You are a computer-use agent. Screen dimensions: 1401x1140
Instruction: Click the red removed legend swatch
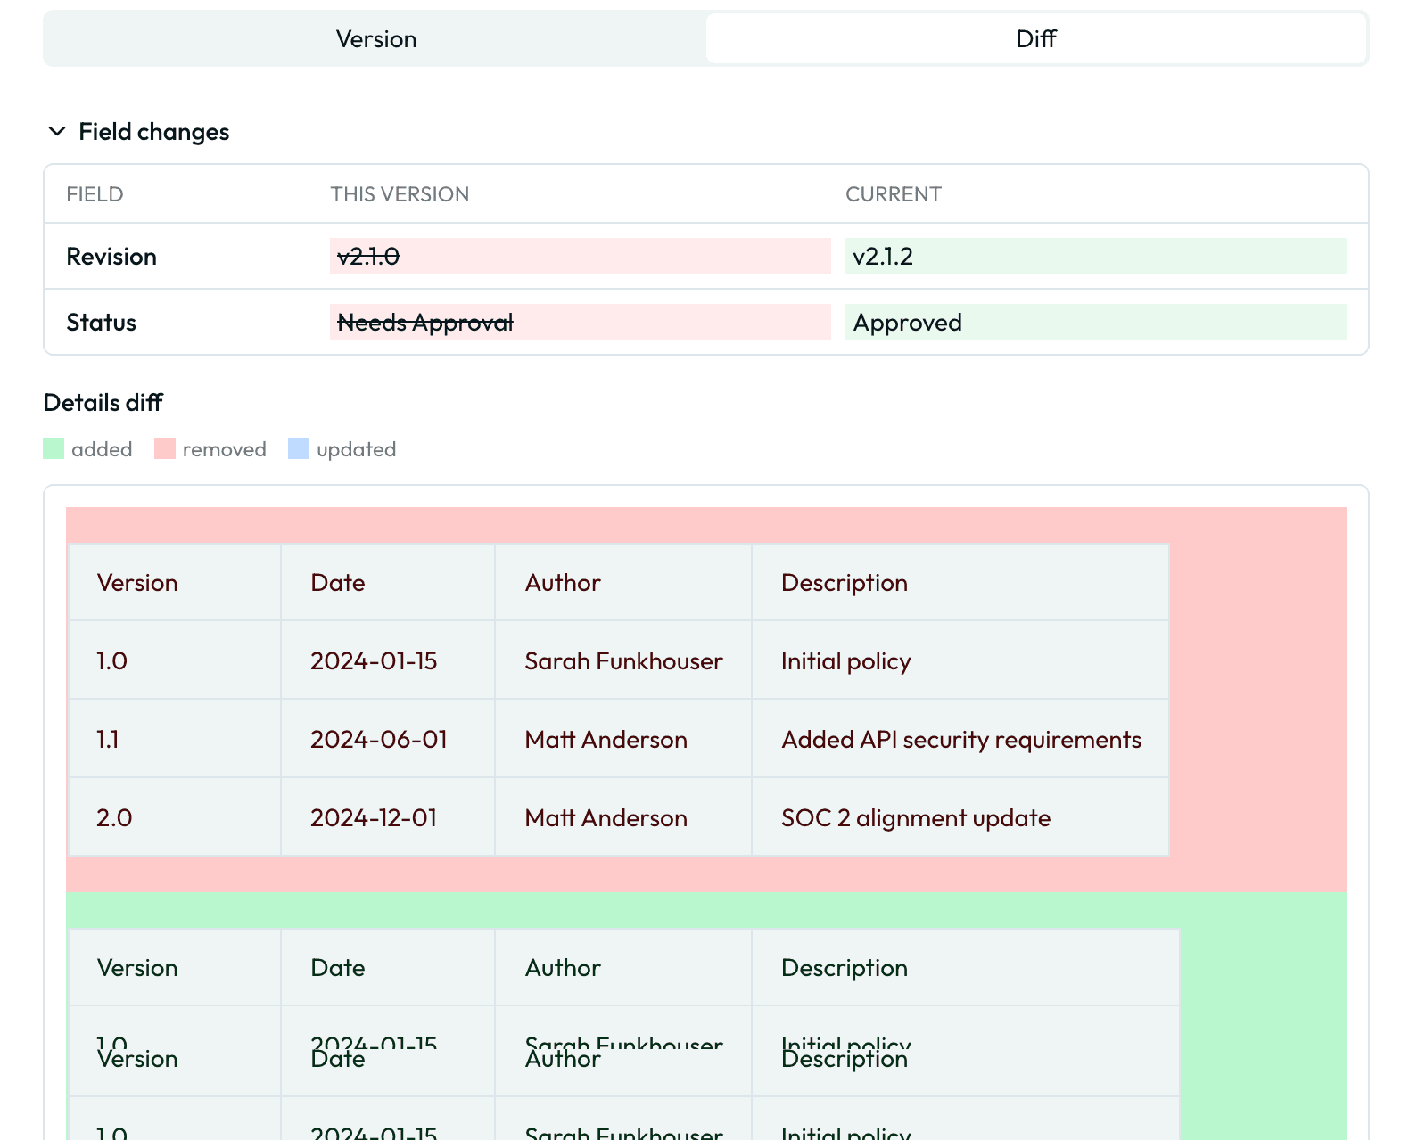[165, 448]
